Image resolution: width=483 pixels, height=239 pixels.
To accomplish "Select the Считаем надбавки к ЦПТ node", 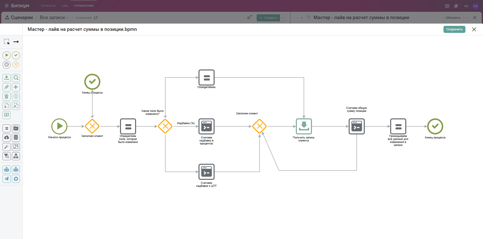I will tap(207, 172).
